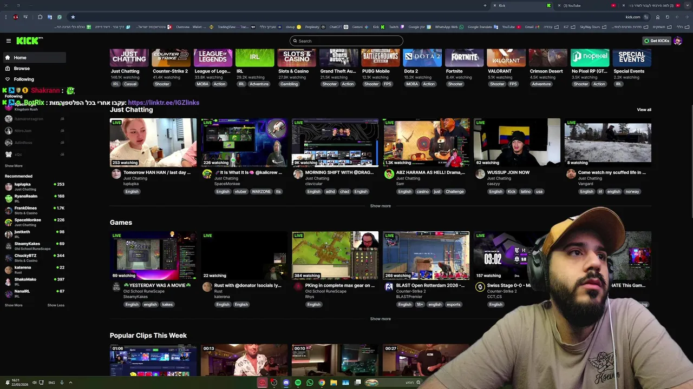
Task: Click the View all link for Just Chatting
Action: point(644,110)
